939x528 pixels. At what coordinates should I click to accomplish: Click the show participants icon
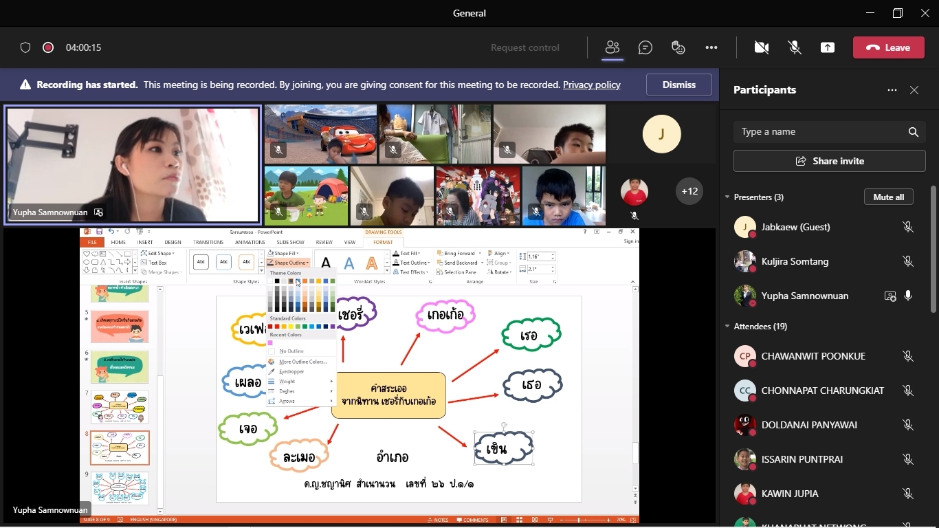point(612,47)
